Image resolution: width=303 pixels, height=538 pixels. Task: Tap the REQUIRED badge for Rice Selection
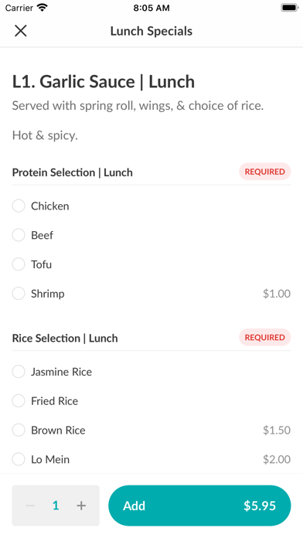[x=264, y=337]
